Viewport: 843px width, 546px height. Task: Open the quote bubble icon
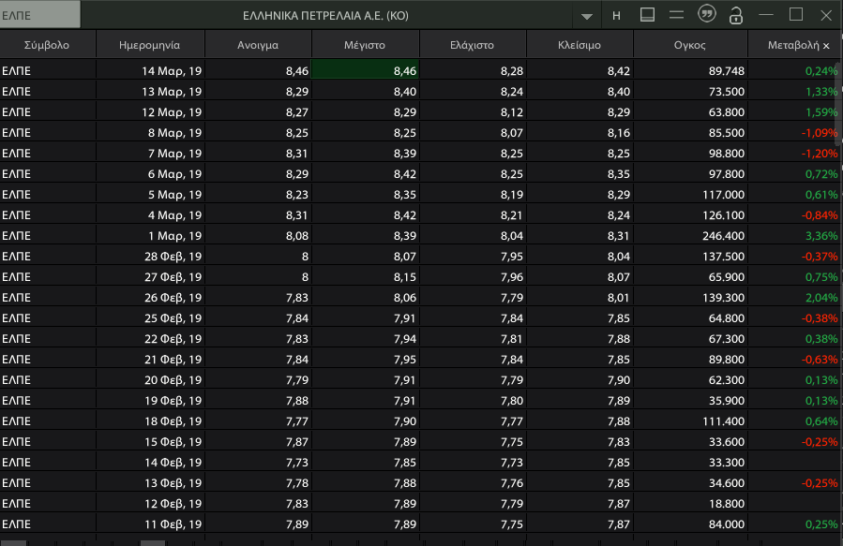(706, 14)
